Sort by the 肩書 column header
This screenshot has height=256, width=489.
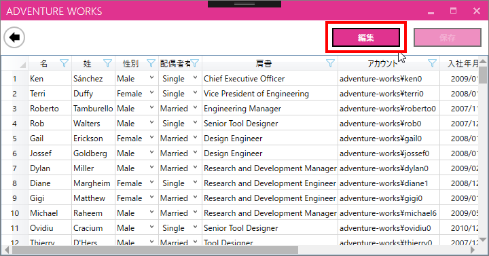click(x=264, y=64)
